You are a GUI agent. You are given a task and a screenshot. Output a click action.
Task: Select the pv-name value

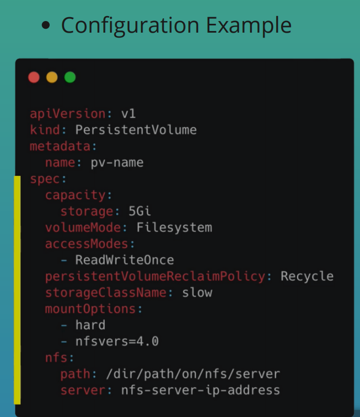point(117,163)
